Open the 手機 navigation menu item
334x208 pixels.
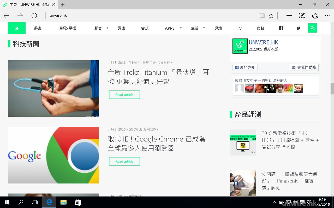point(37,28)
